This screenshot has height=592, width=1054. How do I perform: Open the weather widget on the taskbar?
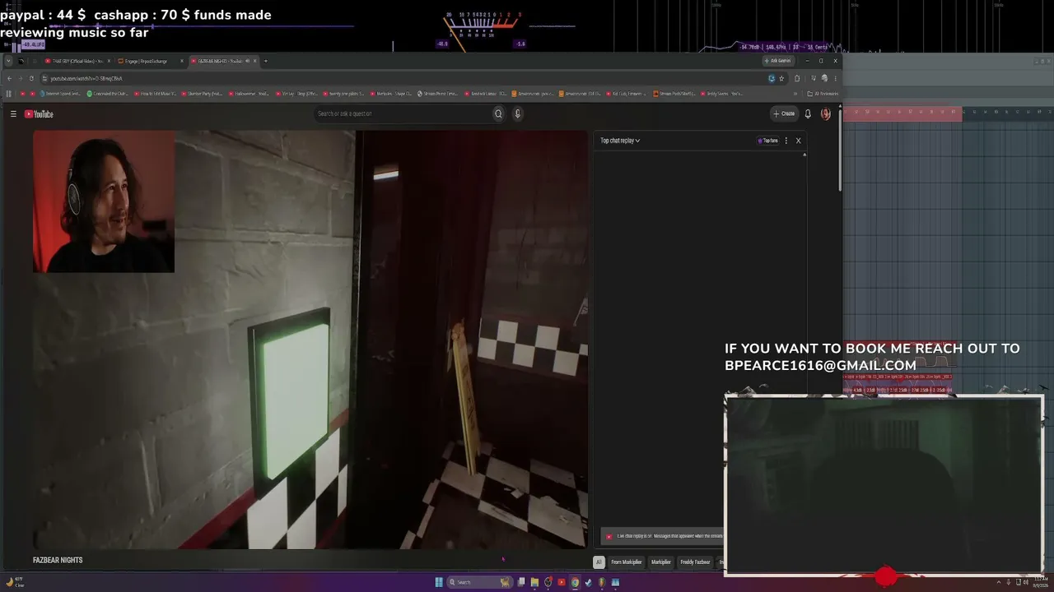tap(15, 582)
